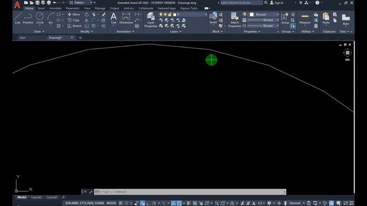Image resolution: width=367 pixels, height=206 pixels.
Task: Click the Copy tool in Modify panel
Action: [x=74, y=21]
